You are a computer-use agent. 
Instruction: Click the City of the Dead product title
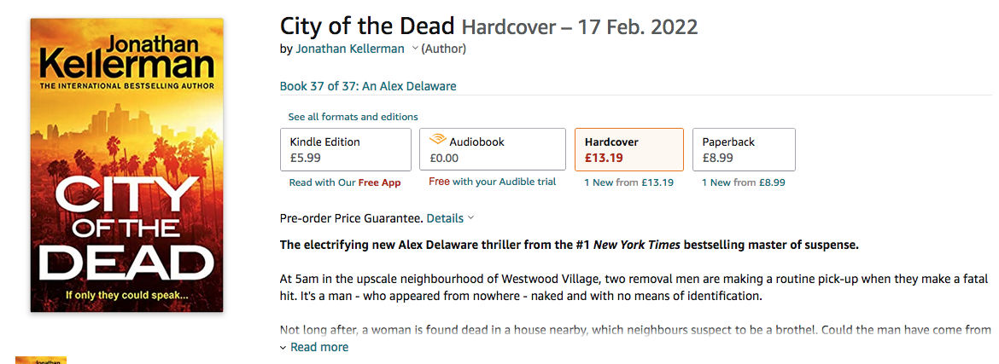point(367,26)
